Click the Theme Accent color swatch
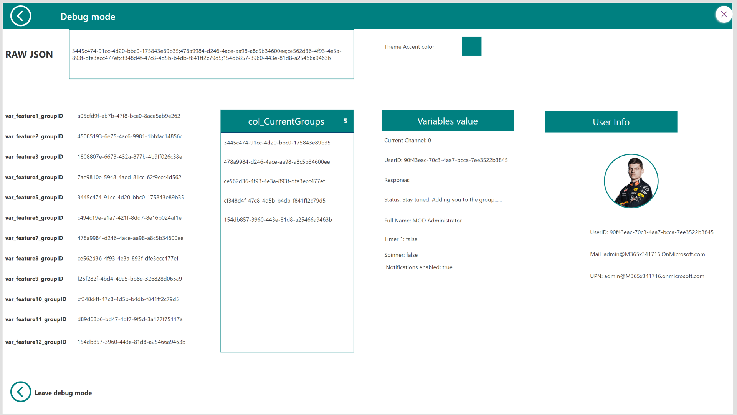Viewport: 737px width, 415px height. coord(471,46)
